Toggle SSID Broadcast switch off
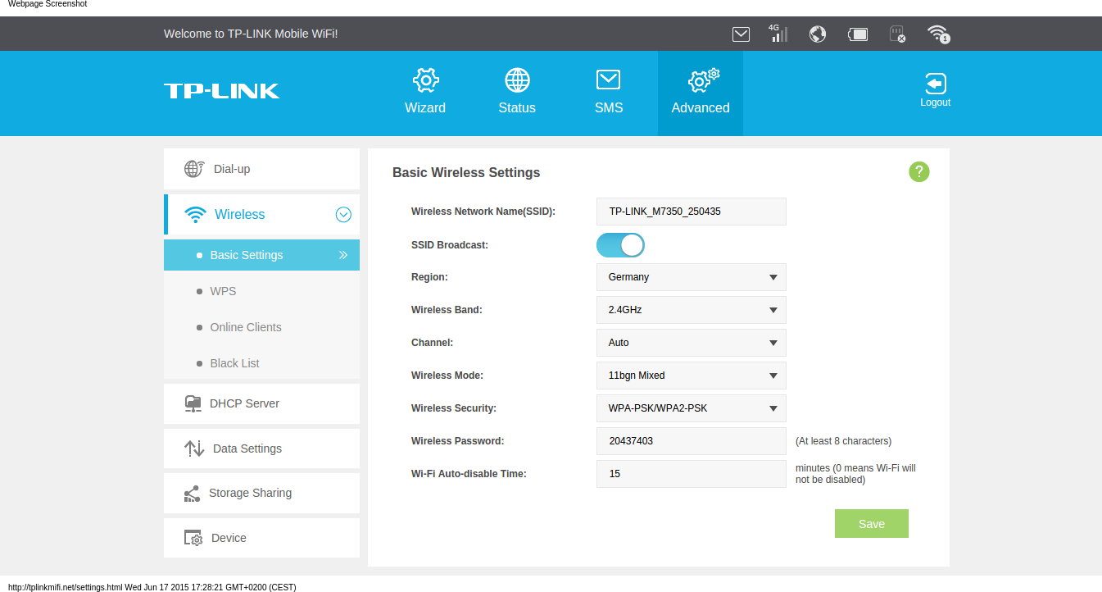 tap(620, 245)
